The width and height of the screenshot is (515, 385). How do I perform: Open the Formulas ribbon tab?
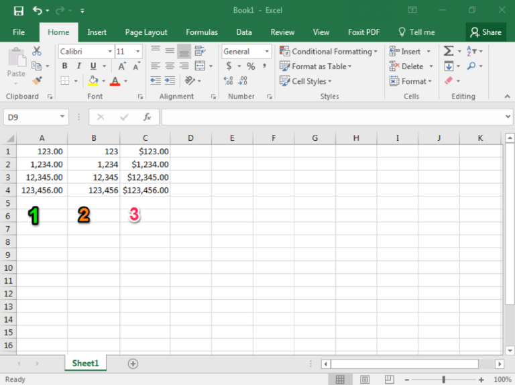[x=201, y=32]
